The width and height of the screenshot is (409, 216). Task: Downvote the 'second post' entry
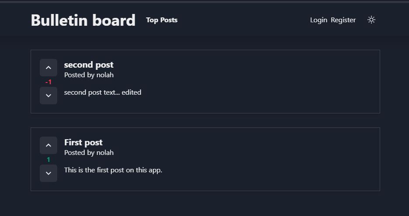49,96
